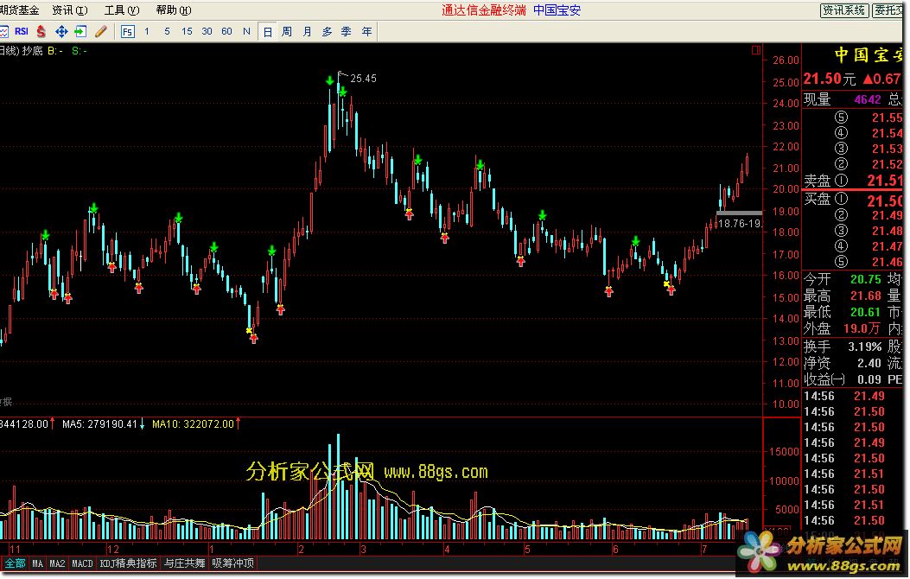Click the 18.76-19 gap label
This screenshot has height=579, width=910.
click(740, 223)
